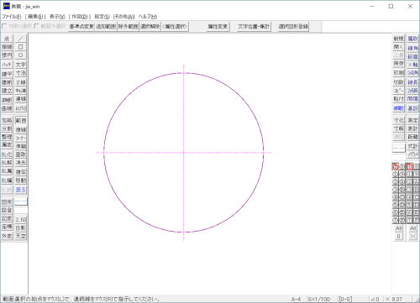Click the A-4 paper size in status bar
This screenshot has width=420, height=303.
(x=296, y=299)
